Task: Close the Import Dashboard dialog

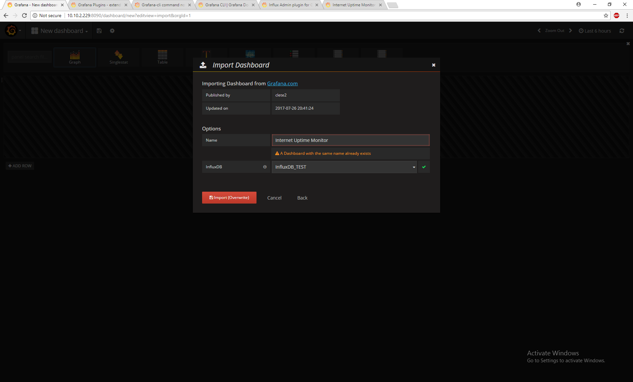Action: (434, 65)
